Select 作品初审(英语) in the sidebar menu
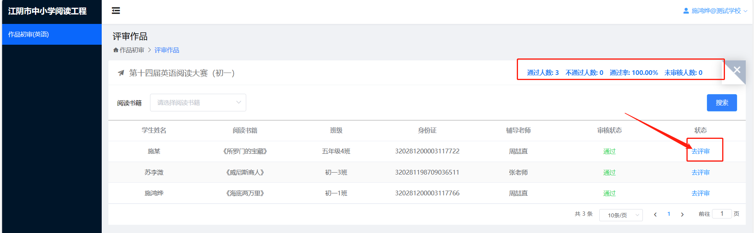The height and width of the screenshot is (233, 754). click(x=28, y=35)
